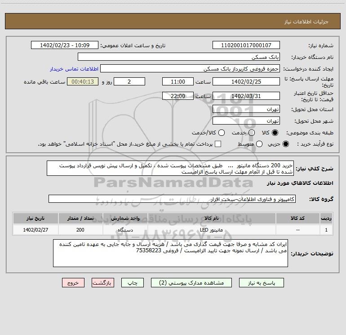The width and height of the screenshot is (346, 335).
Task: Click the خروج exit button
Action: (73, 283)
